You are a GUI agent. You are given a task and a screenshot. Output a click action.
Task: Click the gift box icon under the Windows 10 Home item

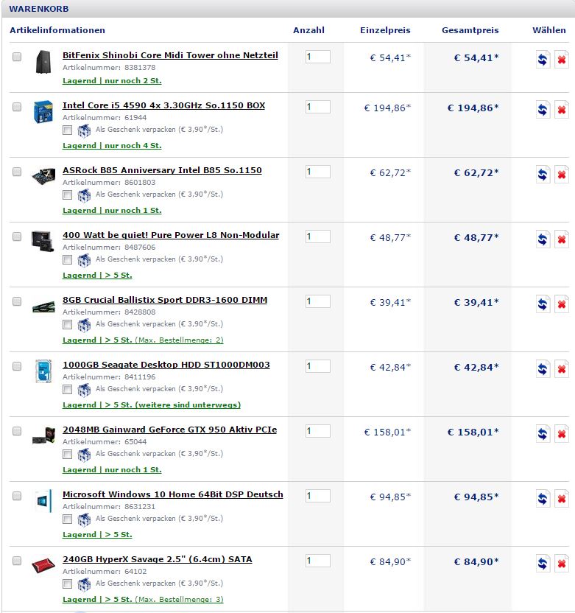coord(84,519)
